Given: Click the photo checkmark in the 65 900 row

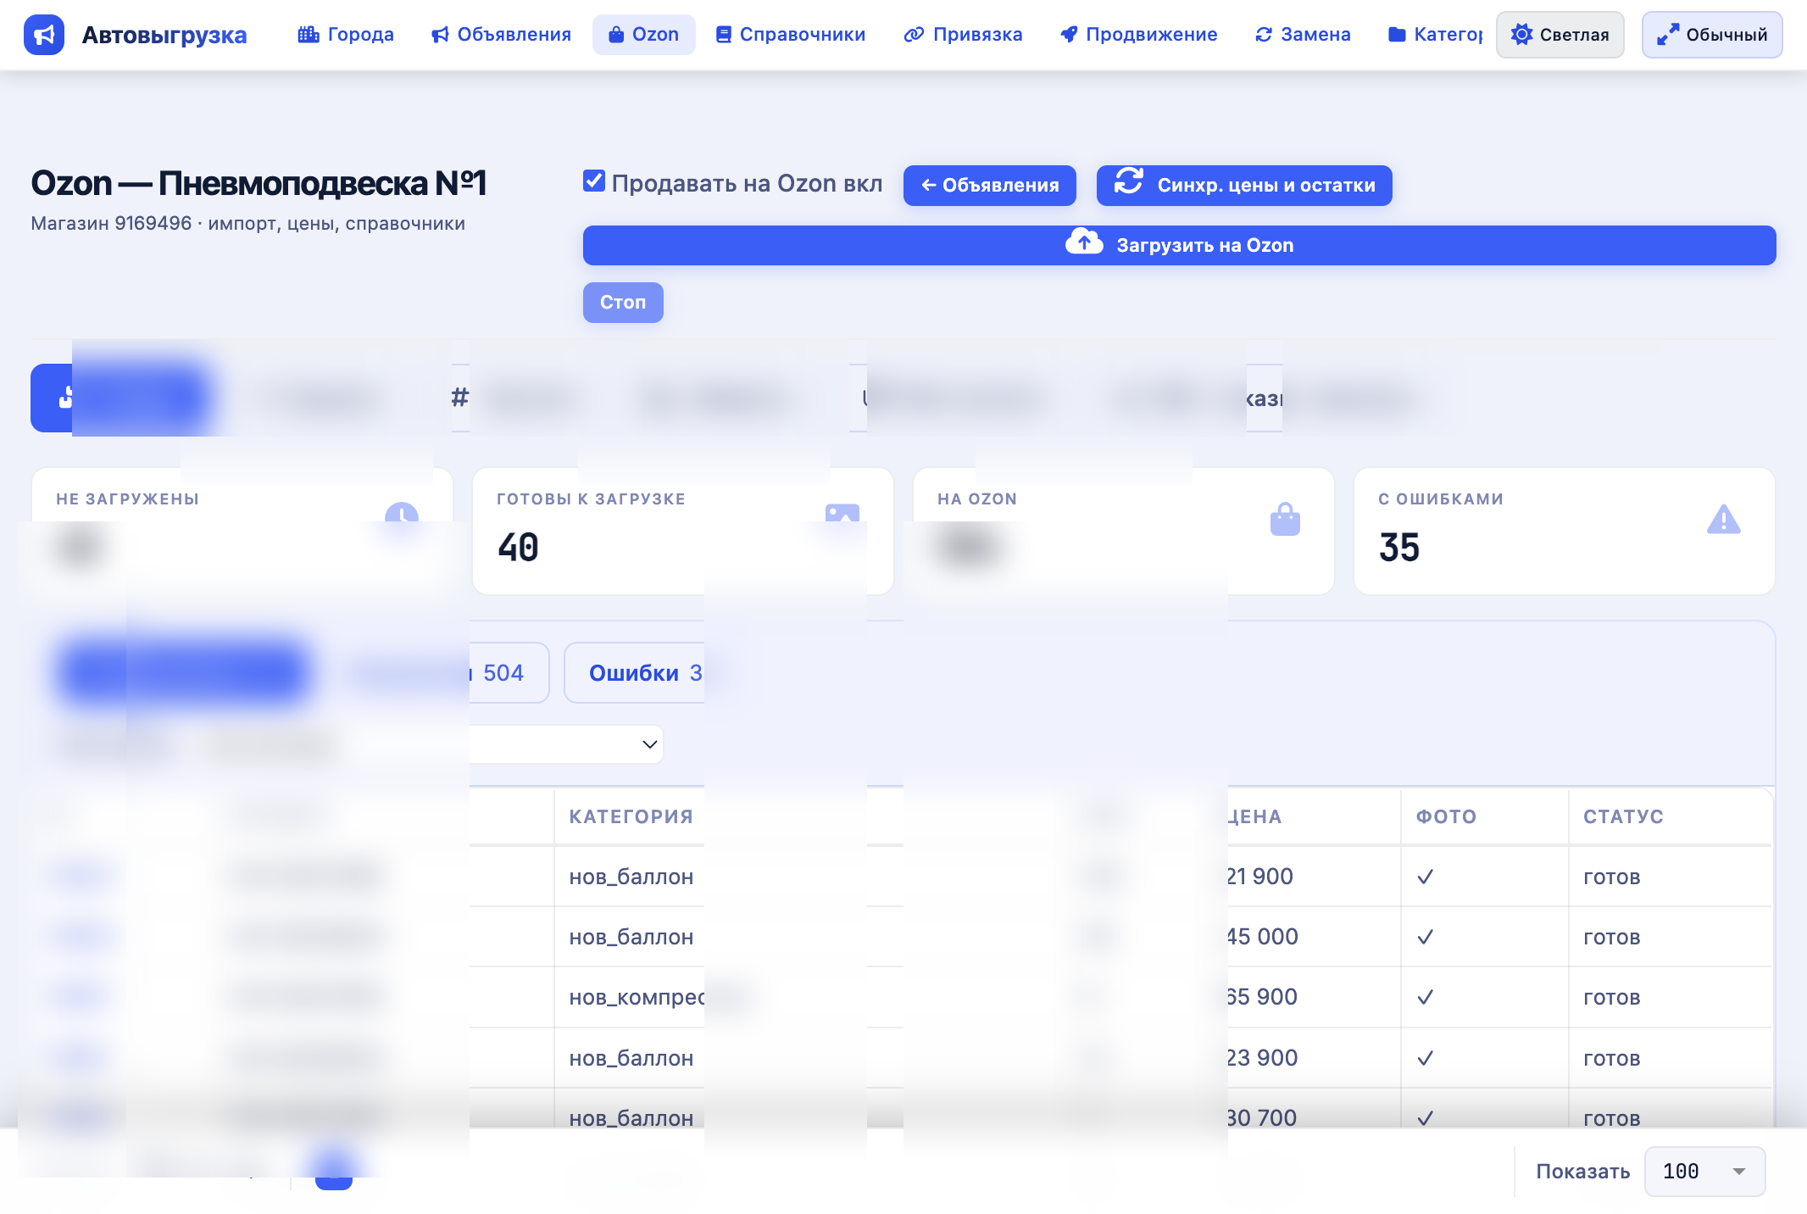Looking at the screenshot, I should 1426,997.
